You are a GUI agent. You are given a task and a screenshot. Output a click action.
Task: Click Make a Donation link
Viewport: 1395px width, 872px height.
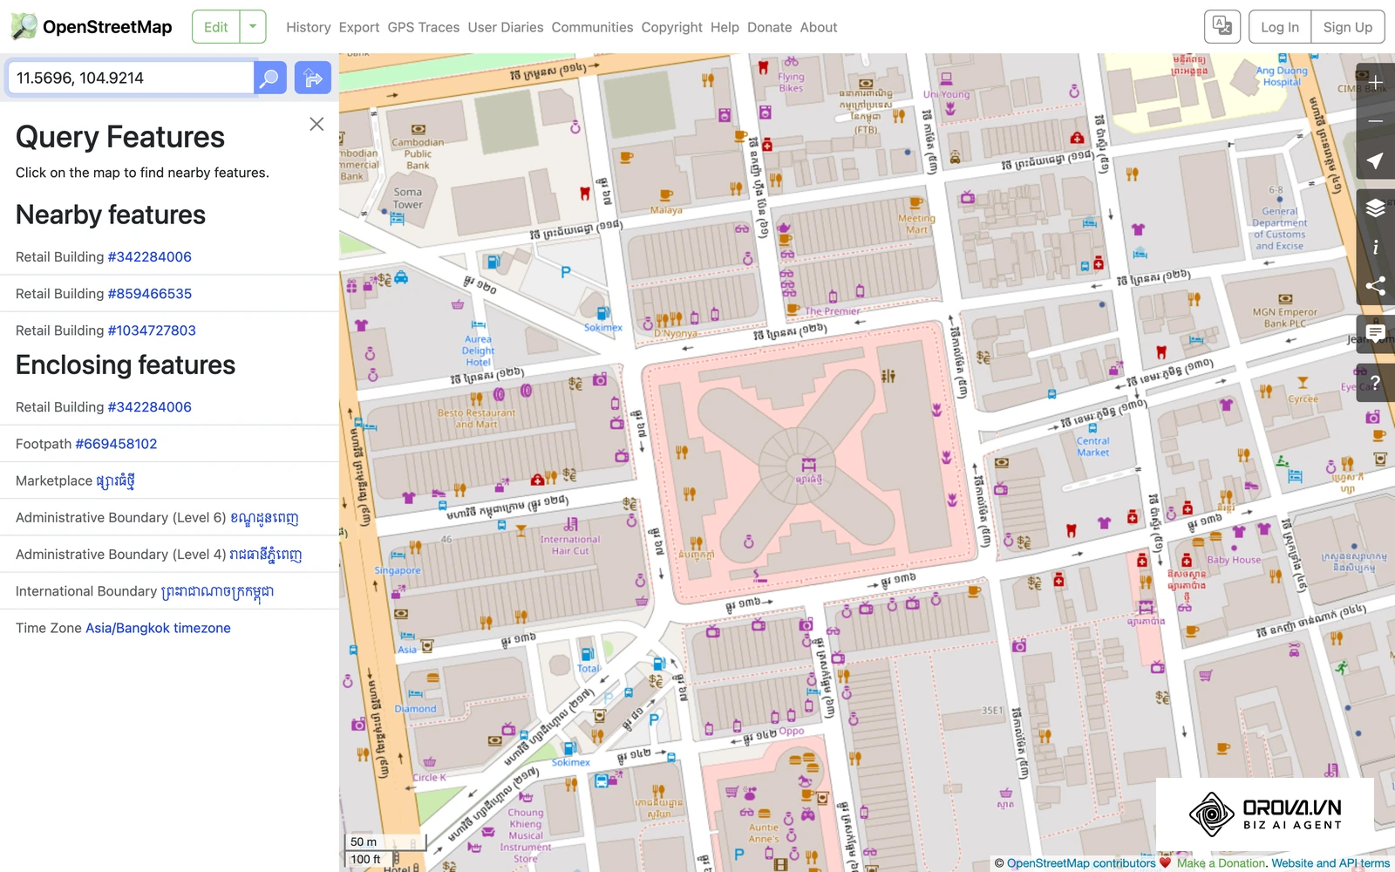click(1221, 863)
